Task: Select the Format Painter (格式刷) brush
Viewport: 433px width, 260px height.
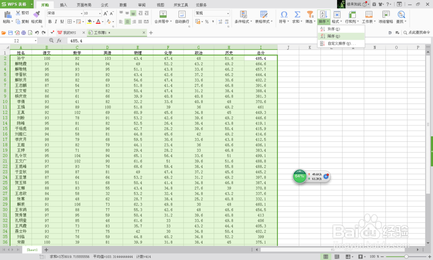Action: (x=36, y=14)
